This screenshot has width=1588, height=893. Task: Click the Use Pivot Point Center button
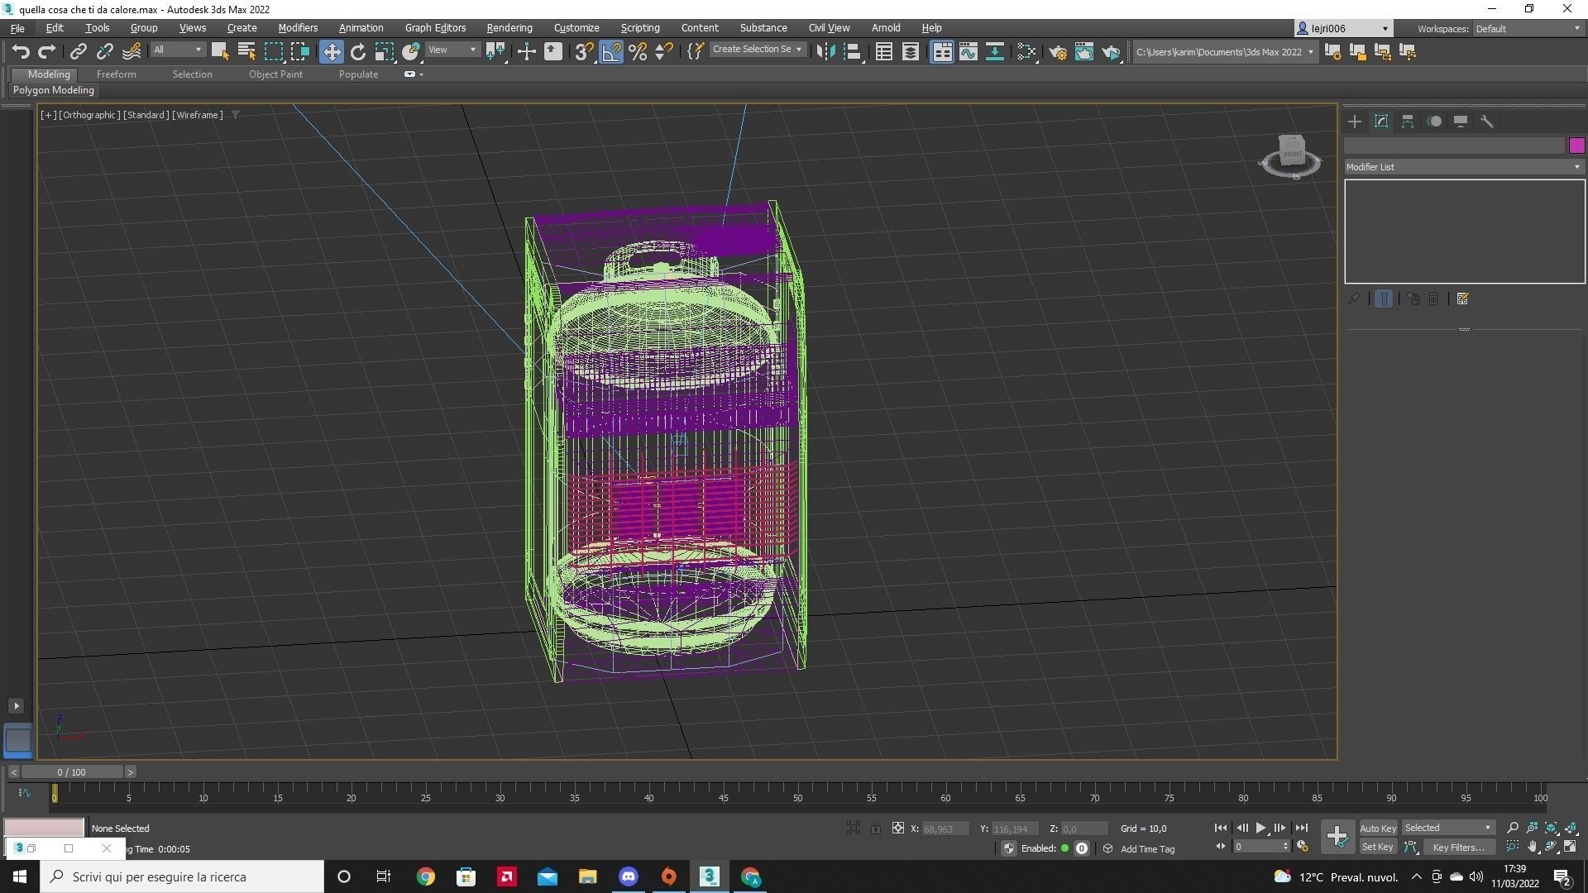(x=496, y=52)
